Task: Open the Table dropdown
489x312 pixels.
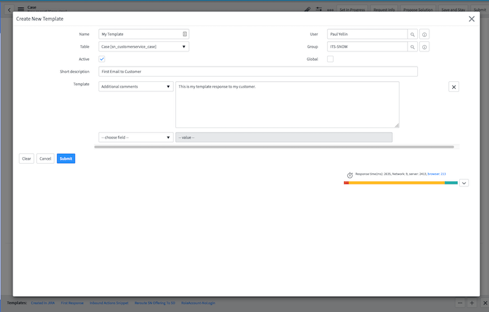Action: (144, 46)
